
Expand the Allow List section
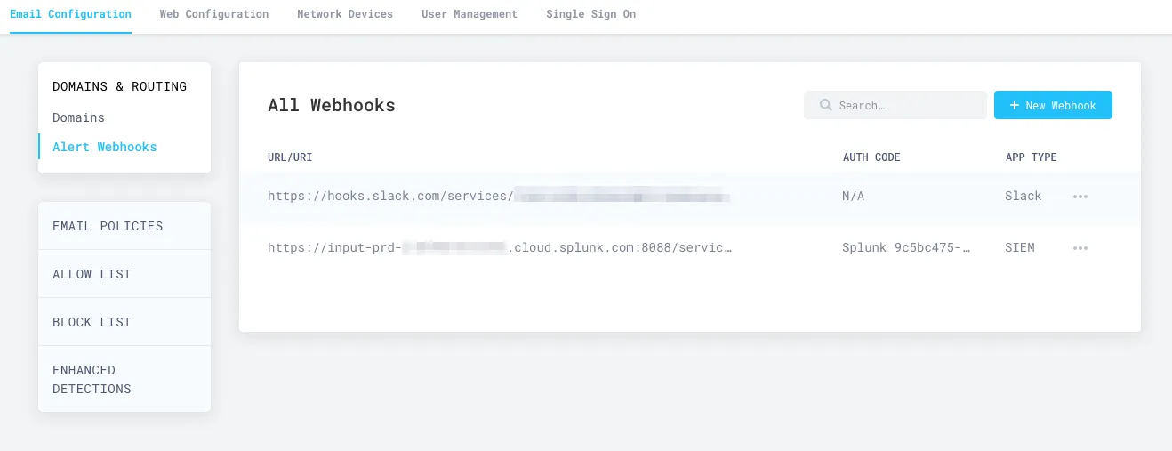[92, 274]
